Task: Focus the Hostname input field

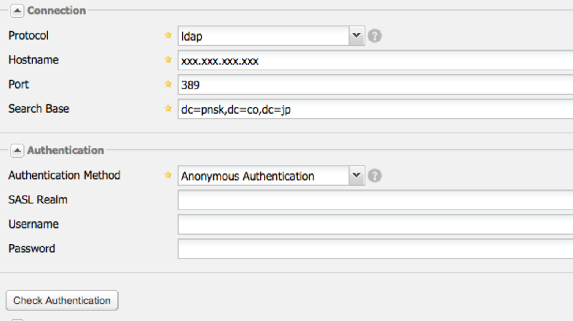Action: click(x=375, y=60)
